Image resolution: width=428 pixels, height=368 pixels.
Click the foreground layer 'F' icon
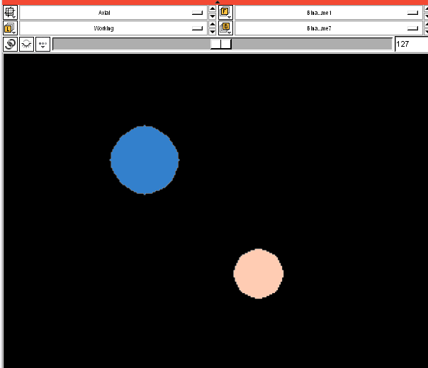click(225, 13)
